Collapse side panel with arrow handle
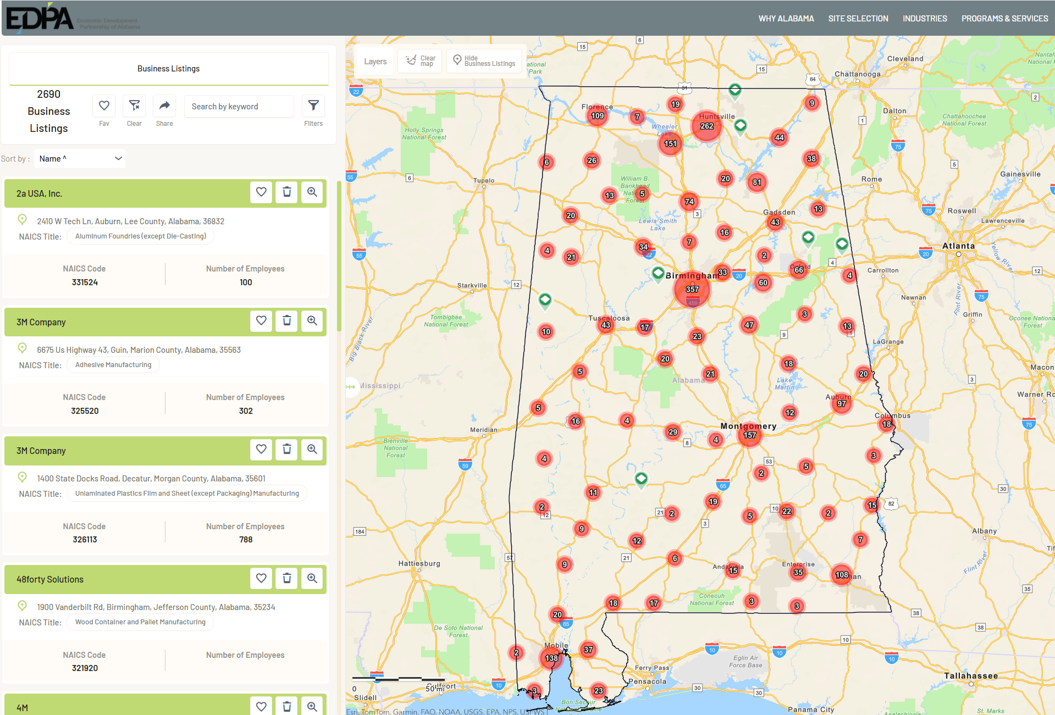Image resolution: width=1055 pixels, height=715 pixels. [351, 386]
